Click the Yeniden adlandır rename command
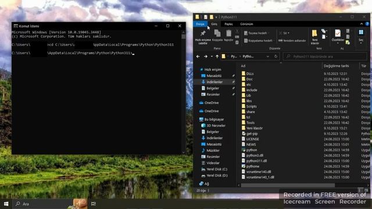The width and height of the screenshot is (372, 209). pyautogui.click(x=292, y=41)
